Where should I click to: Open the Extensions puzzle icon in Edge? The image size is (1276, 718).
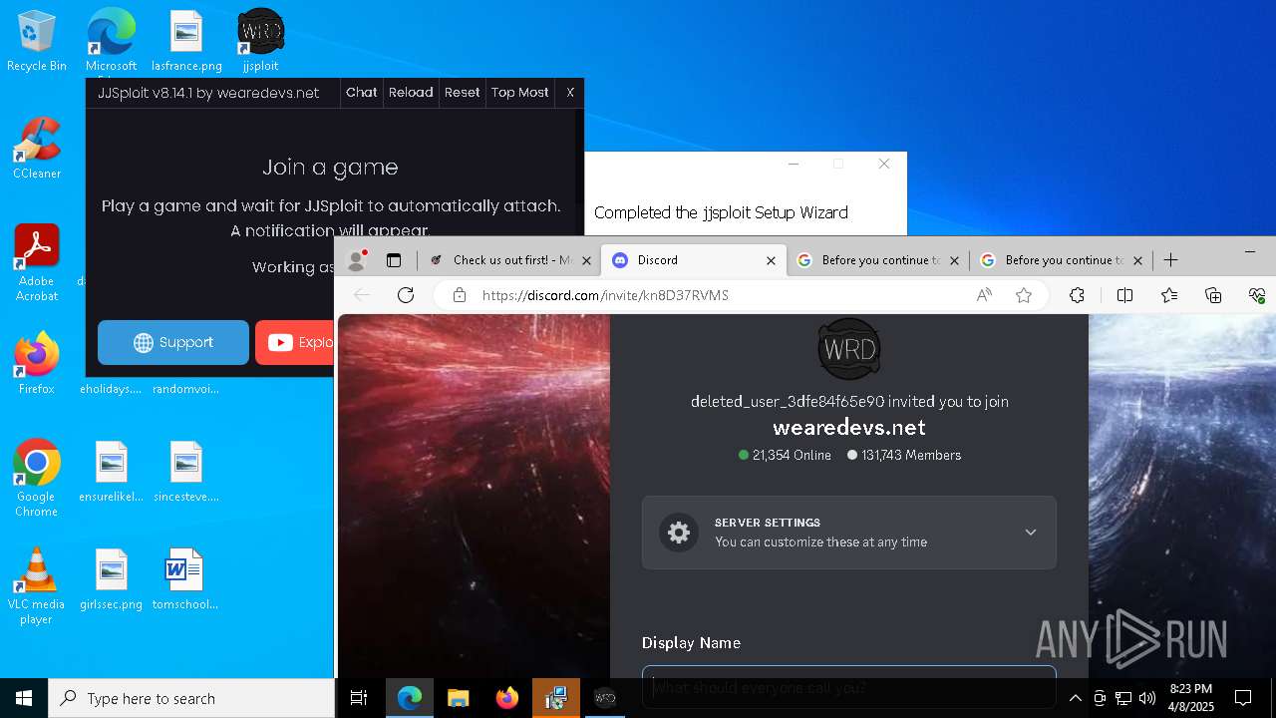pyautogui.click(x=1077, y=295)
